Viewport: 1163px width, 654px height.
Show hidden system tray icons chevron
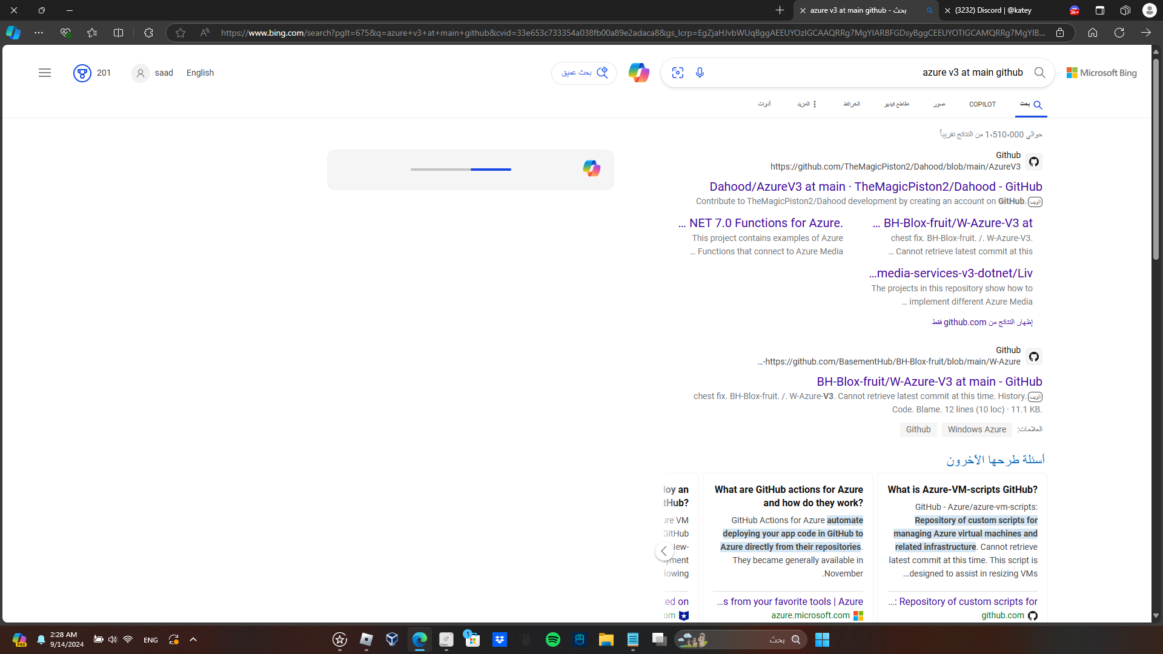pos(193,639)
